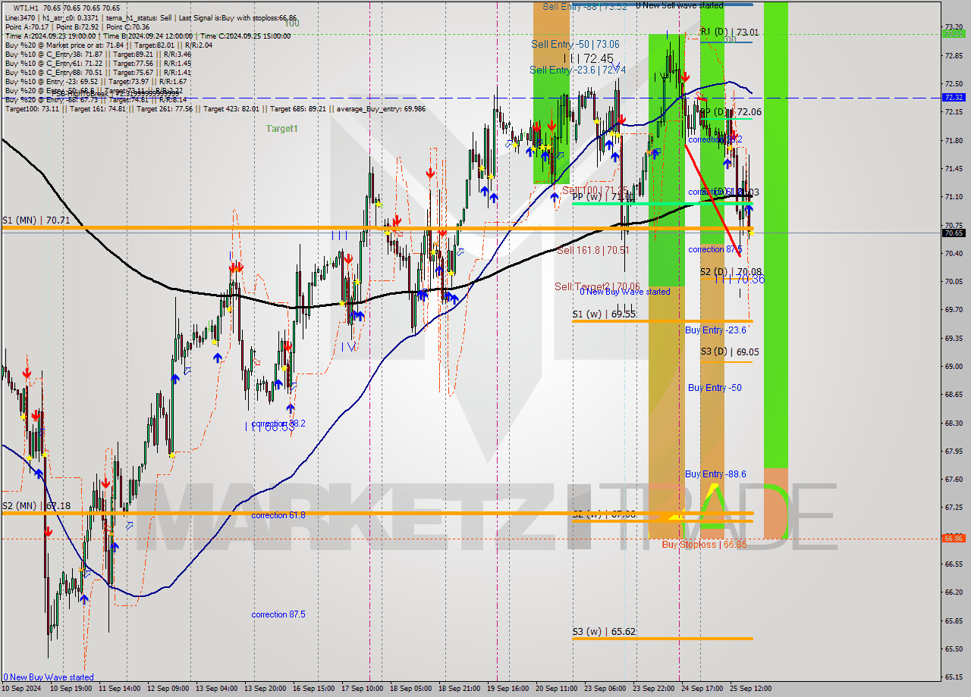Select the 'R1 (D) | 73.01' pivot label

(x=729, y=33)
